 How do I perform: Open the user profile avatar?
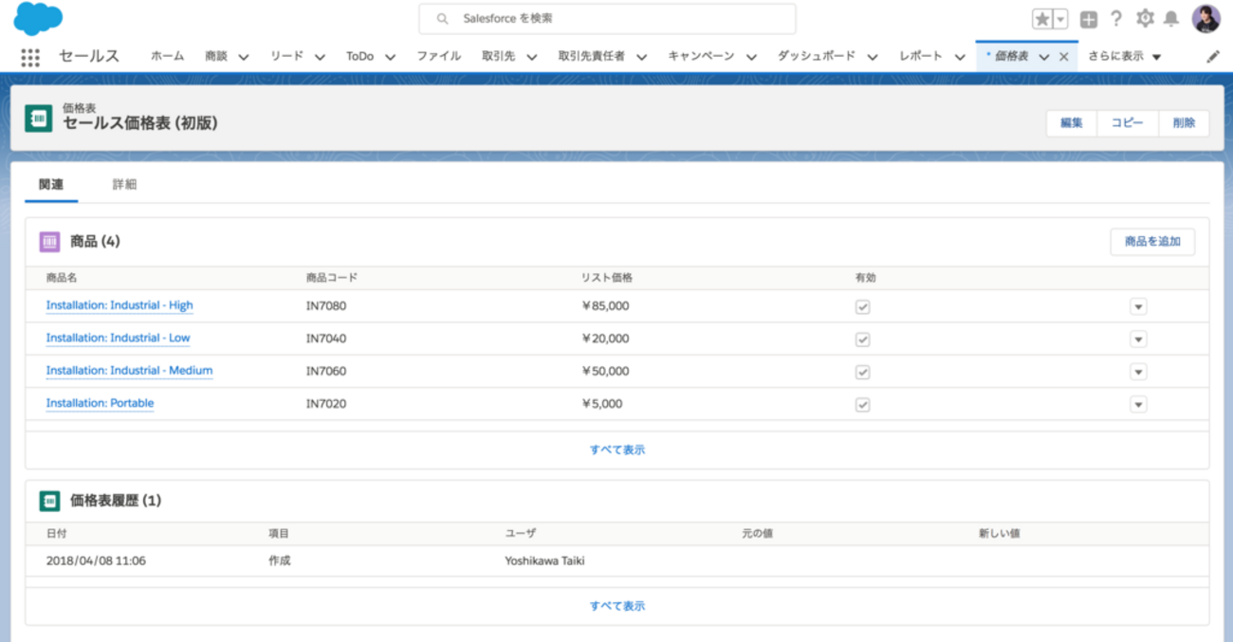click(x=1206, y=19)
